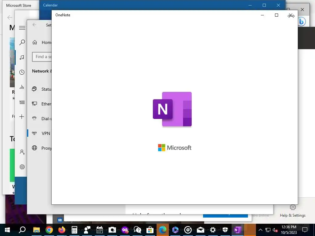Click the Bing icon in the background window
This screenshot has width=315, height=236.
coord(301,22)
